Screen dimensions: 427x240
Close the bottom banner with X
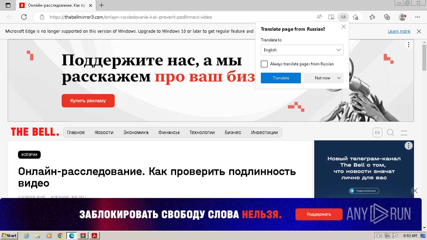(x=415, y=191)
